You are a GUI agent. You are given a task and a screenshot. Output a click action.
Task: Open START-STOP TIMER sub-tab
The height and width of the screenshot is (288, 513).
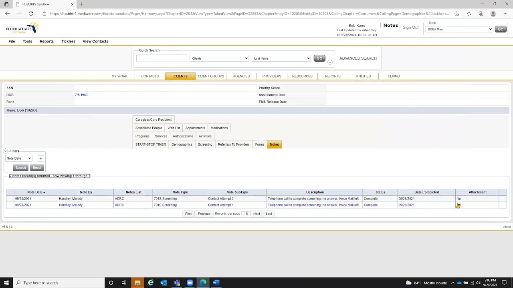(x=151, y=144)
